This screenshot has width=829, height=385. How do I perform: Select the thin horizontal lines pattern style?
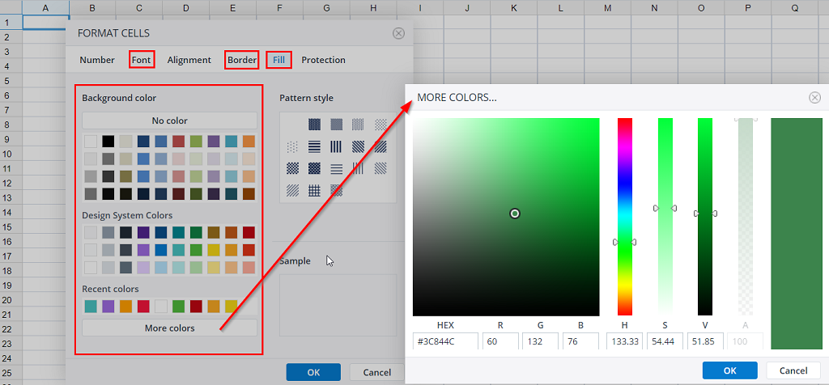coord(336,169)
